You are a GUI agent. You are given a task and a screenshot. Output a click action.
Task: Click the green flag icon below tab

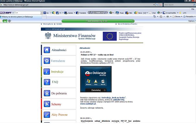click(x=5, y=21)
